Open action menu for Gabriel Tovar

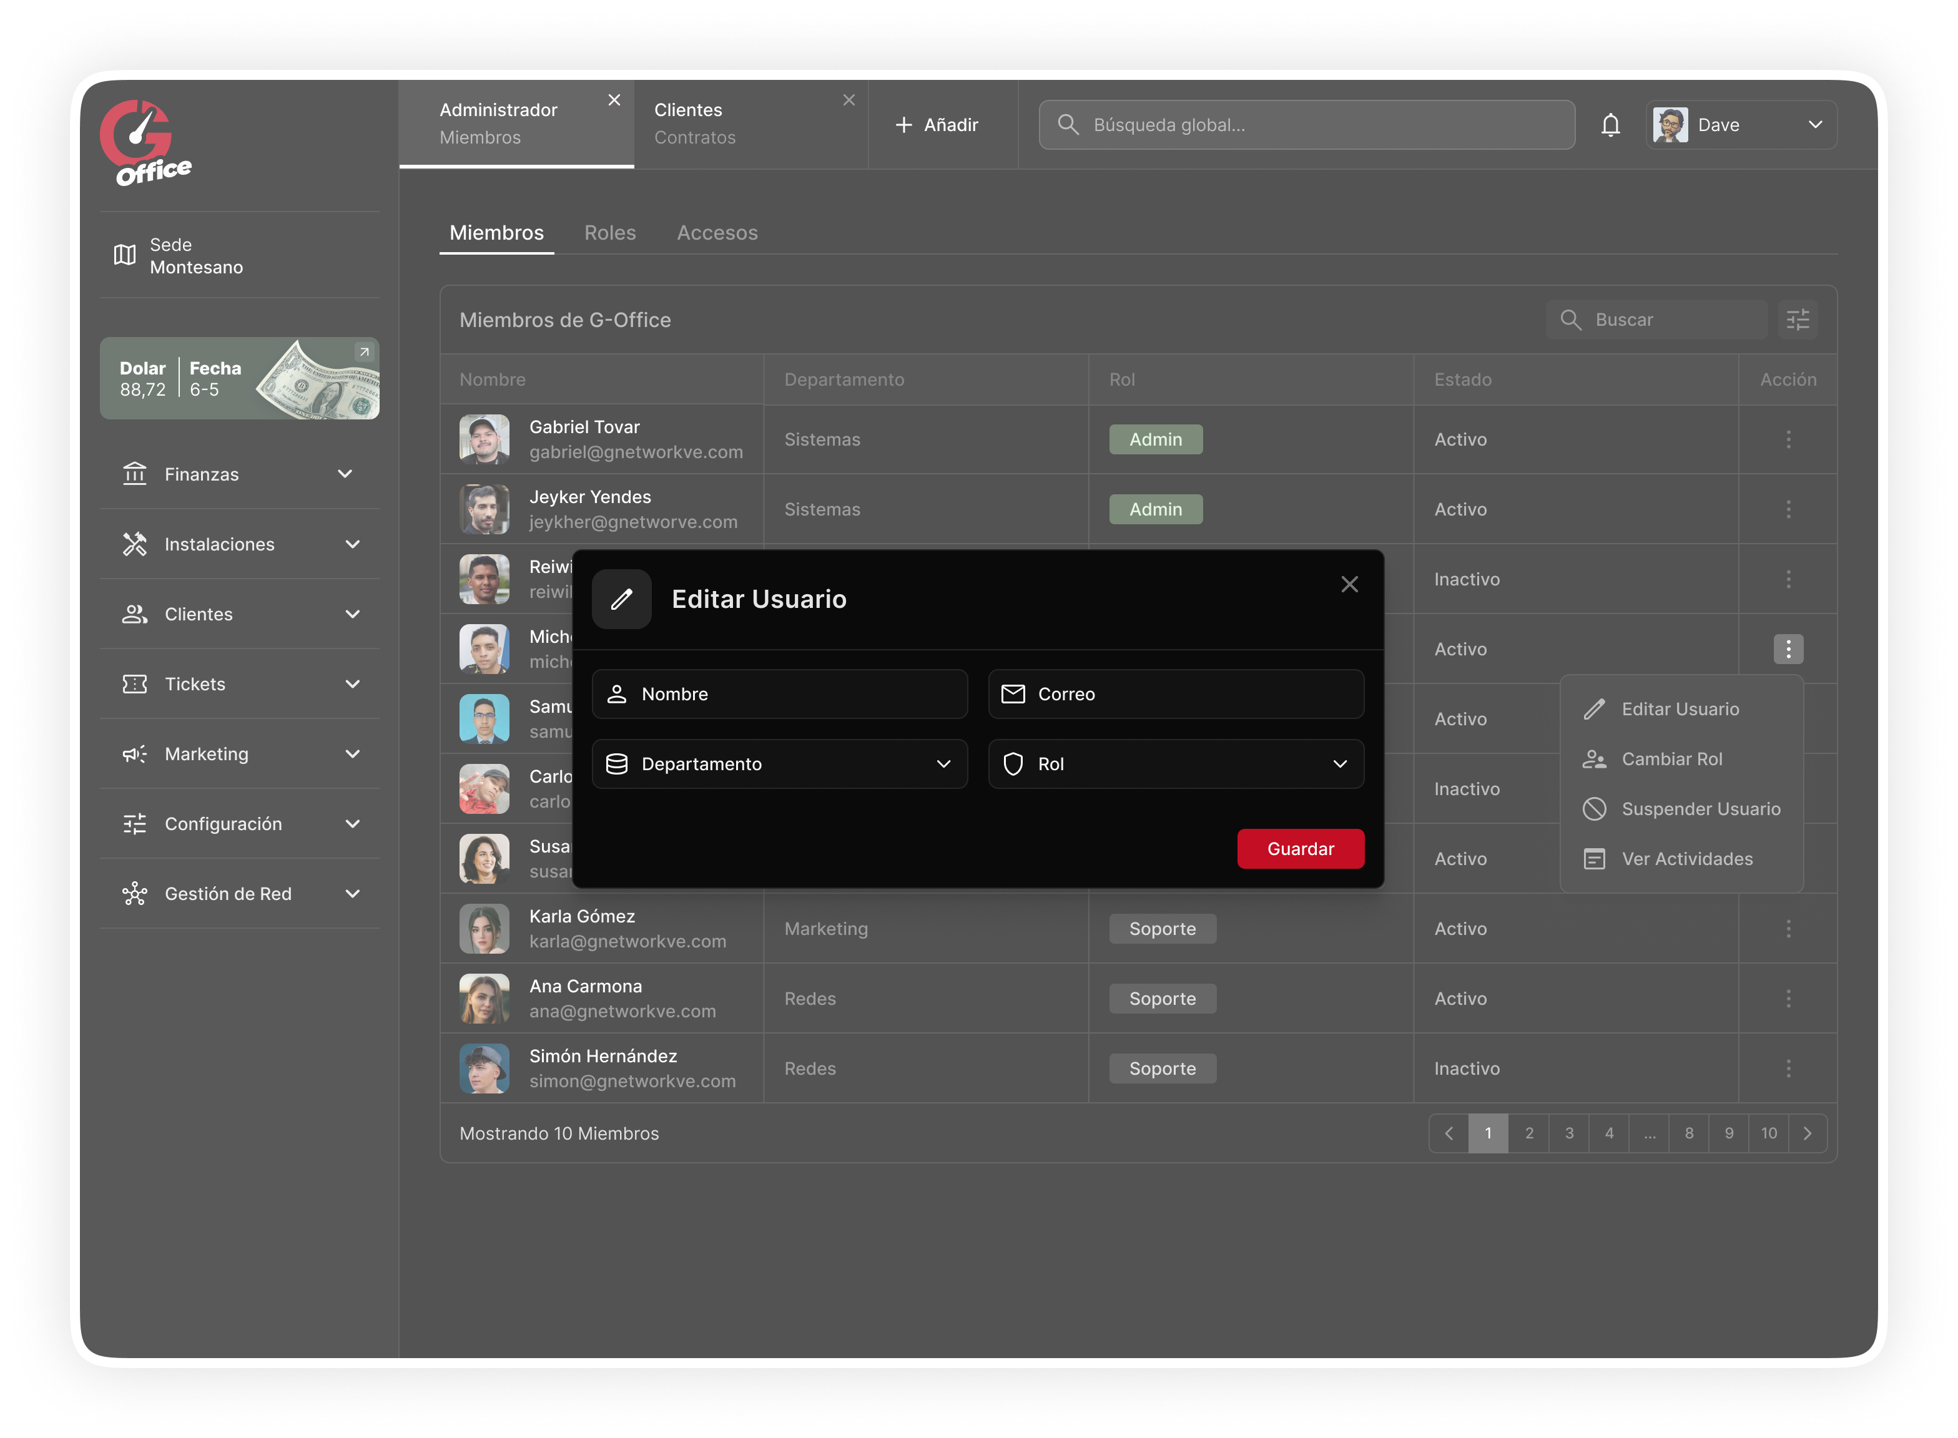[x=1788, y=439]
